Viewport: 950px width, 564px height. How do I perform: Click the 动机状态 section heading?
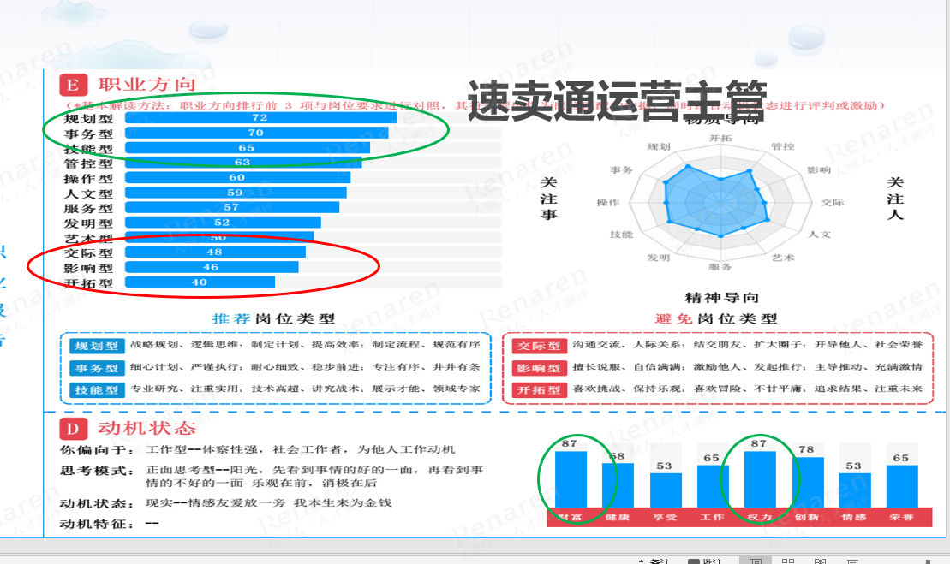(147, 429)
